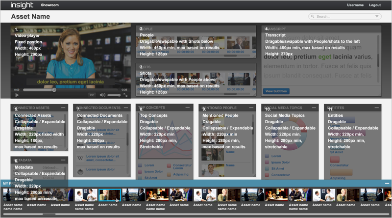Select Ipsum Dolor in Top Concepts legend
The image size is (392, 218).
[153, 172]
